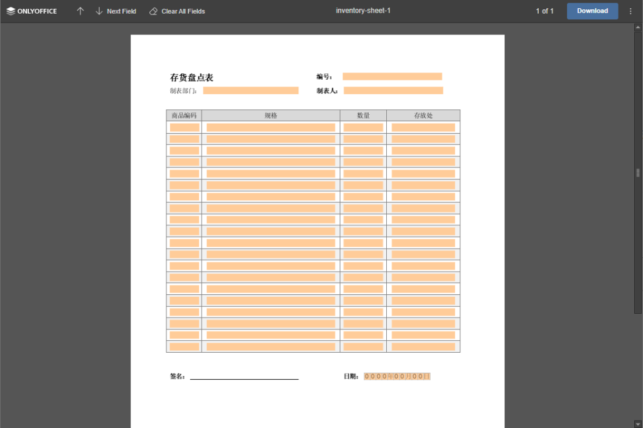Click the ONLYOFFICE logo
This screenshot has width=643, height=428.
click(x=31, y=11)
